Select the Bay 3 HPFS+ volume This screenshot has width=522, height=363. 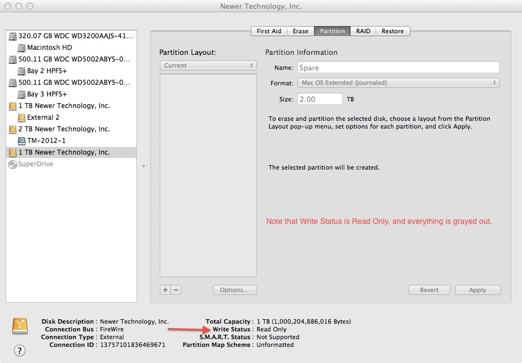pos(71,94)
